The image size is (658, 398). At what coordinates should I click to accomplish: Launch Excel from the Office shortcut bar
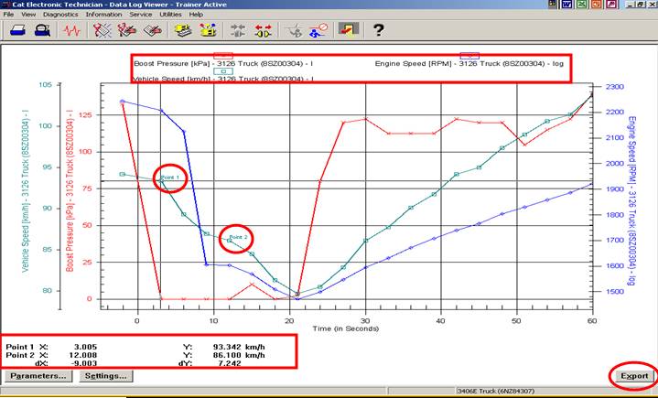coord(582,5)
